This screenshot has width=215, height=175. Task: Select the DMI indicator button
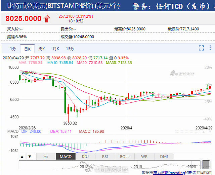(164, 156)
